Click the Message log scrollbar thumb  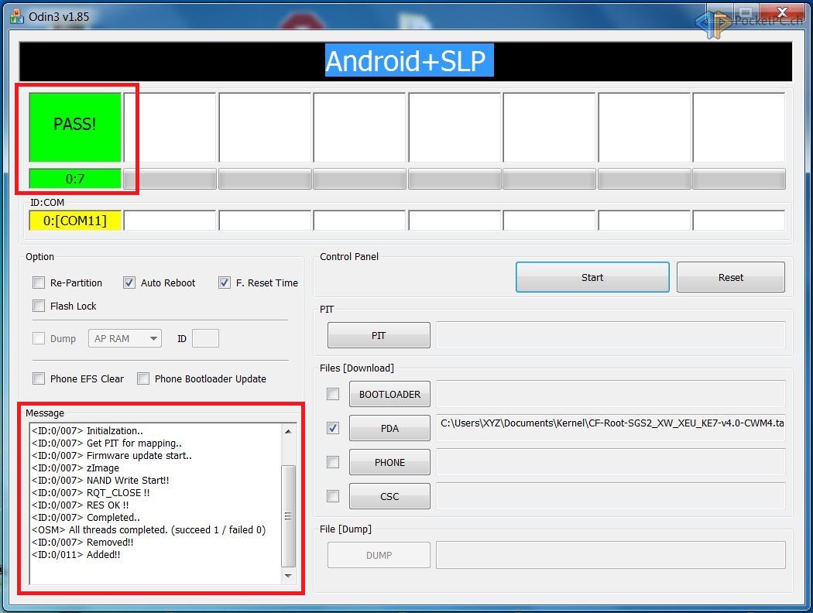288,516
